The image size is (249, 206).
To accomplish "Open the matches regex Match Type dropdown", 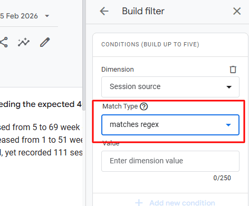I will tap(170, 125).
